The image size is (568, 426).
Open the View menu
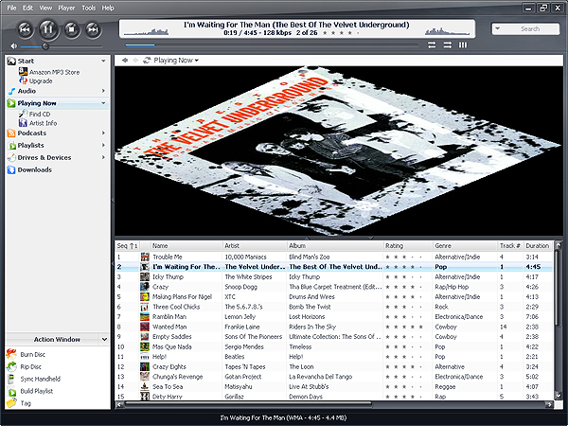(45, 8)
